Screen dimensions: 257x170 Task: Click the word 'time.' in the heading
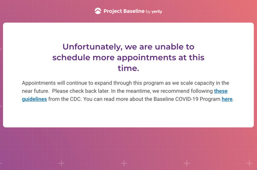click(x=128, y=68)
